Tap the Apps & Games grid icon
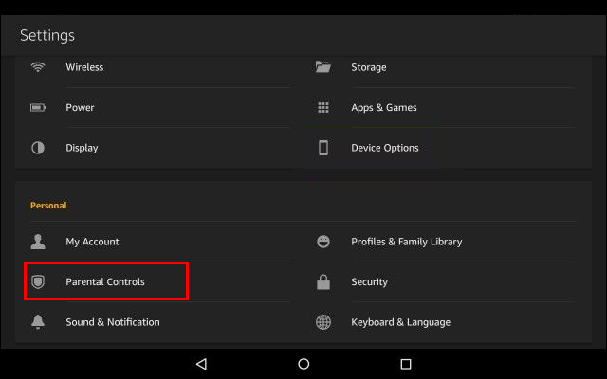 (x=323, y=108)
